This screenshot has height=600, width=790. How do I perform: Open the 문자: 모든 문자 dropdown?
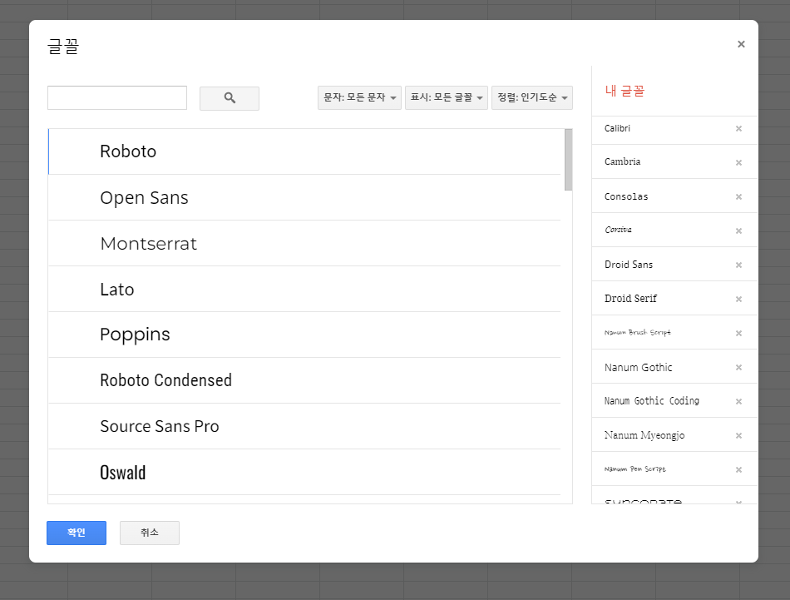click(359, 98)
